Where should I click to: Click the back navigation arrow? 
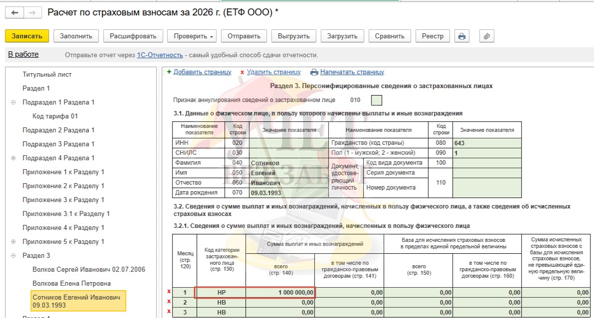tap(14, 12)
